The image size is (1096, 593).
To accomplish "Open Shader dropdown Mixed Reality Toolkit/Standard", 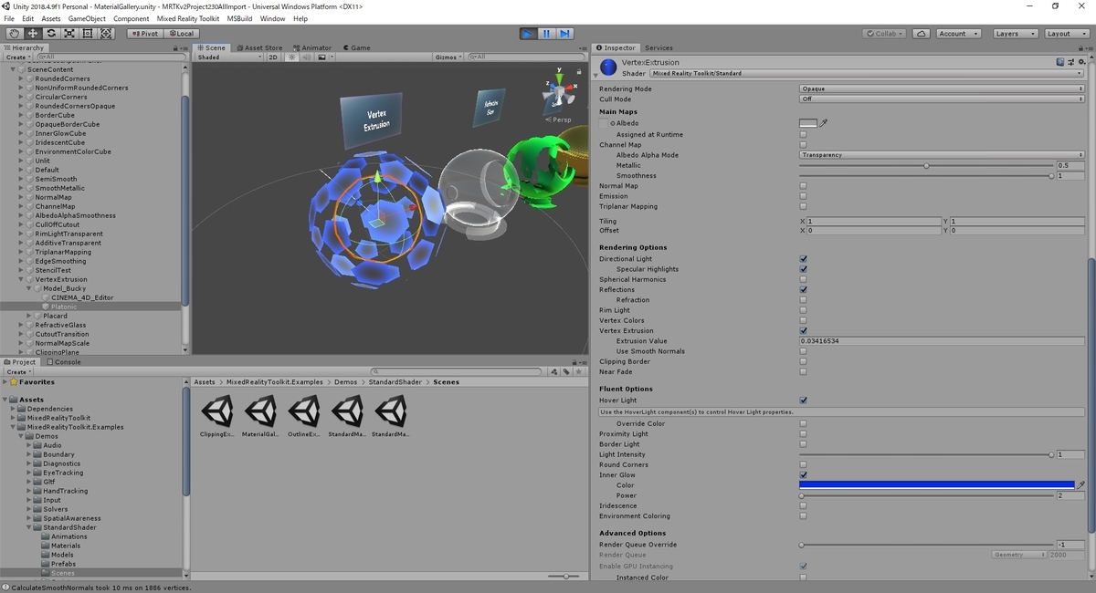I will [866, 73].
